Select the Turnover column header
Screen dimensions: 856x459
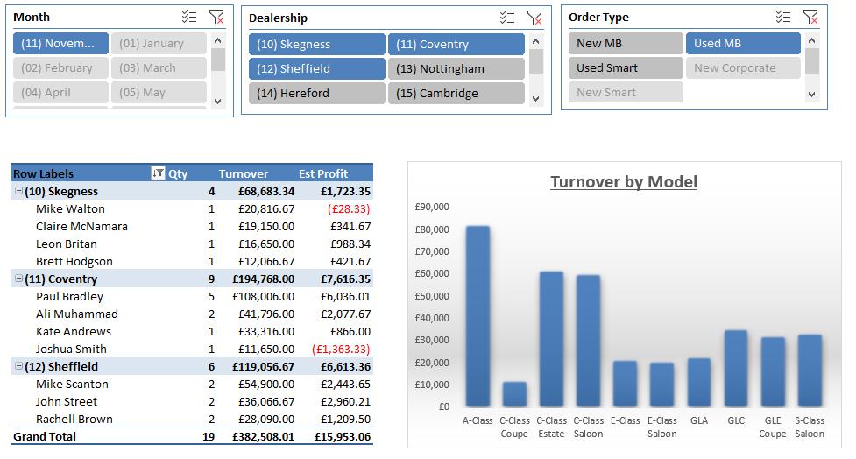pyautogui.click(x=243, y=173)
